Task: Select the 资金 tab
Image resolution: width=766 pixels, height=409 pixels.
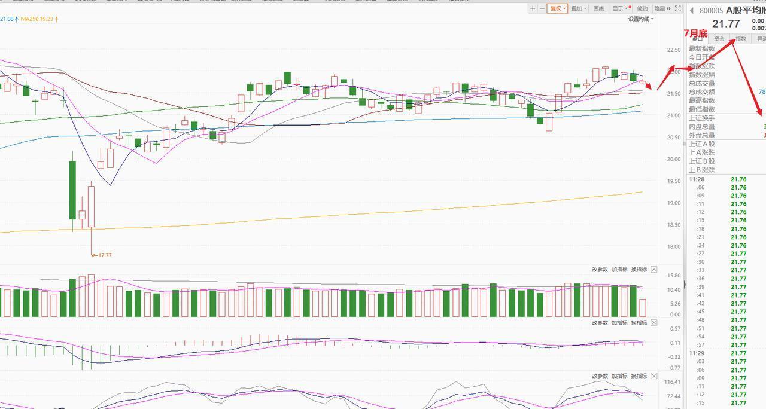Action: tap(719, 39)
